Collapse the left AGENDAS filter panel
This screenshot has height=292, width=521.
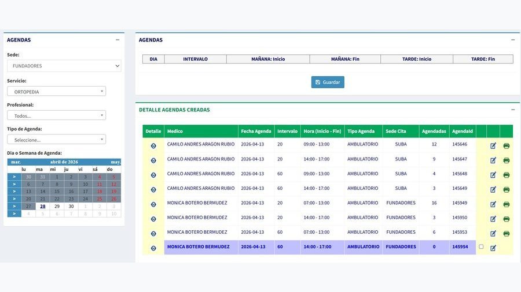coord(118,40)
